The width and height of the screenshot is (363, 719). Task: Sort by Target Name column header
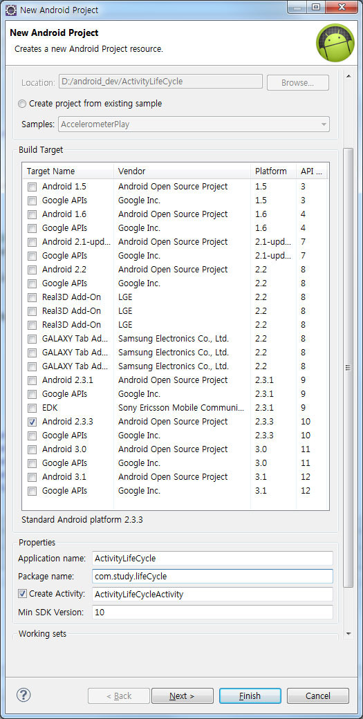click(x=68, y=171)
